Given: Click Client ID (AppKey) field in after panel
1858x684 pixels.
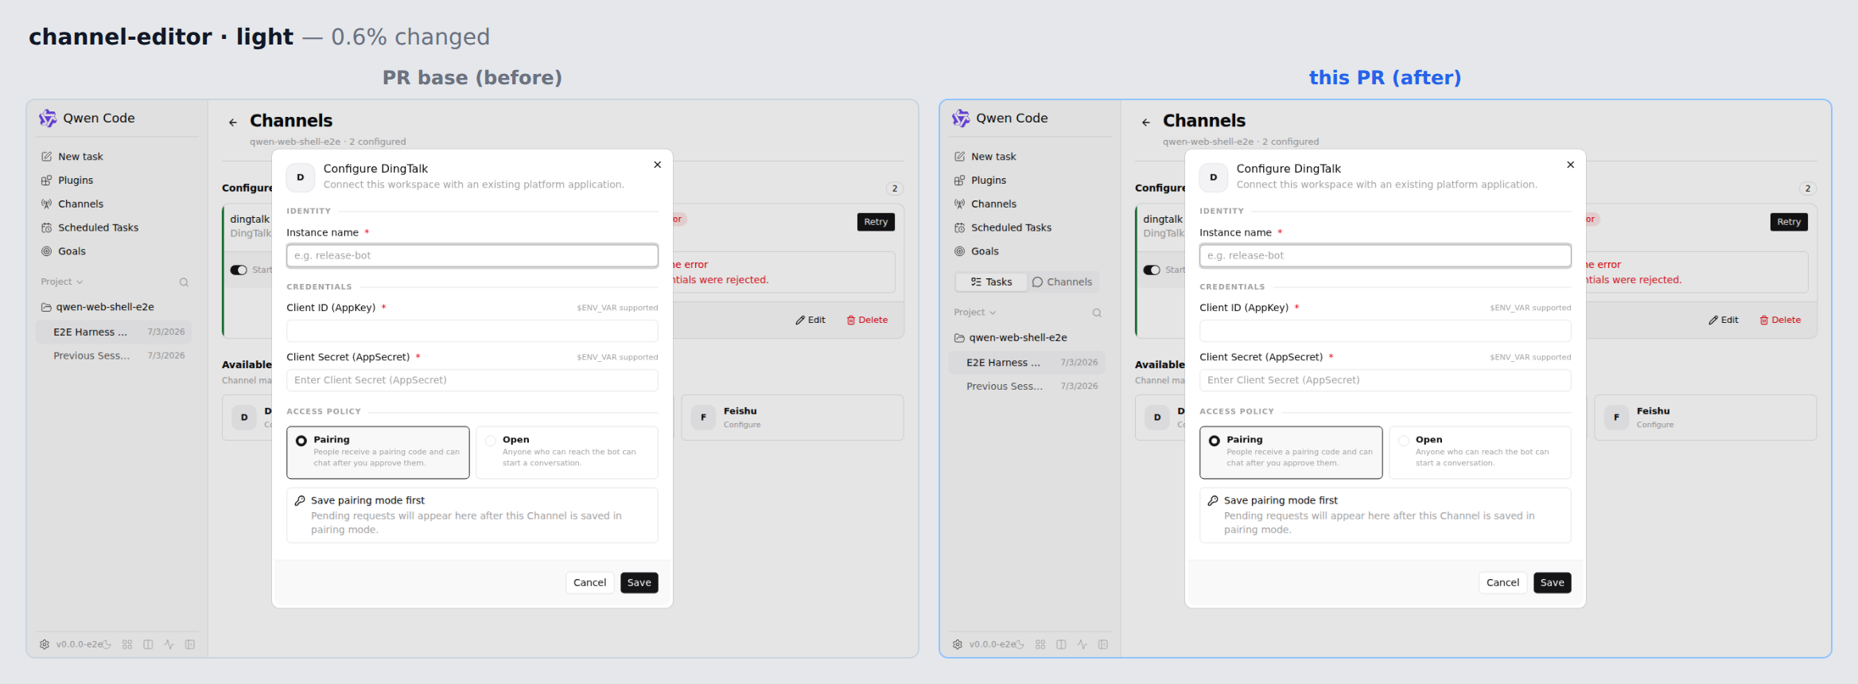Looking at the screenshot, I should pyautogui.click(x=1386, y=331).
